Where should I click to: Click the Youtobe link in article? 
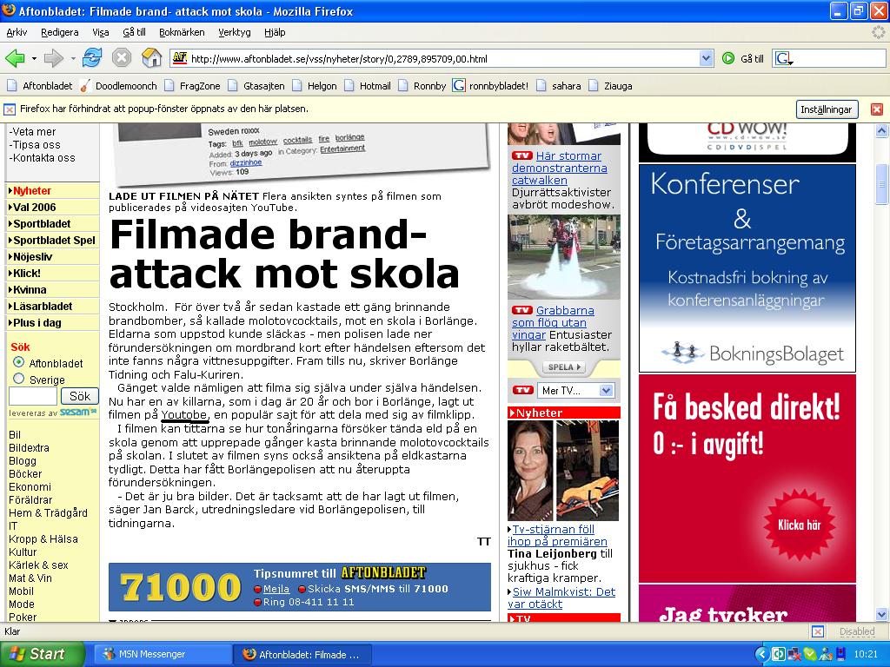tap(184, 415)
